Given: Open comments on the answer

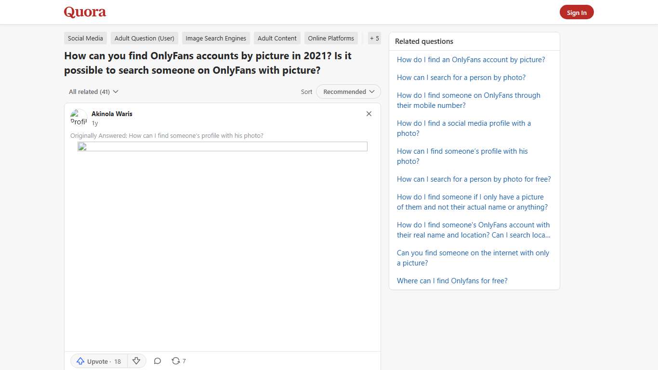Looking at the screenshot, I should coord(157,361).
